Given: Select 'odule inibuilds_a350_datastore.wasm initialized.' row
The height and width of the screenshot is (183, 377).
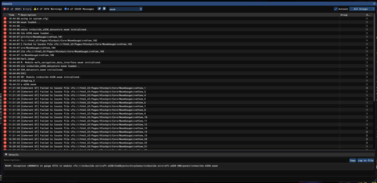Looking at the screenshot, I should click(x=187, y=29).
